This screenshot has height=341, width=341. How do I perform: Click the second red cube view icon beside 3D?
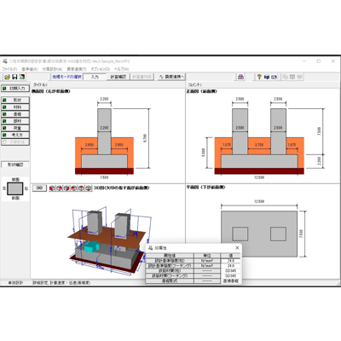pos(59,188)
